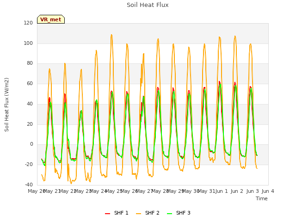Toggle SHF 2 series in legend
Image resolution: width=296 pixels, height=222 pixels.
tap(148, 213)
